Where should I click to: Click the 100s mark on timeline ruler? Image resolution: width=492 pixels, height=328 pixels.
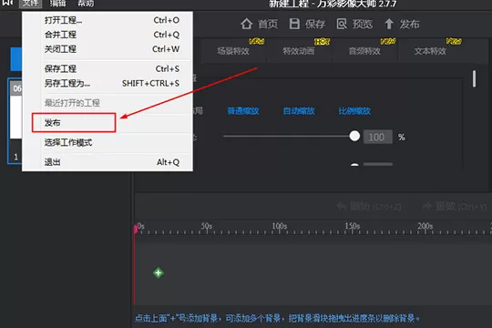click(280, 226)
